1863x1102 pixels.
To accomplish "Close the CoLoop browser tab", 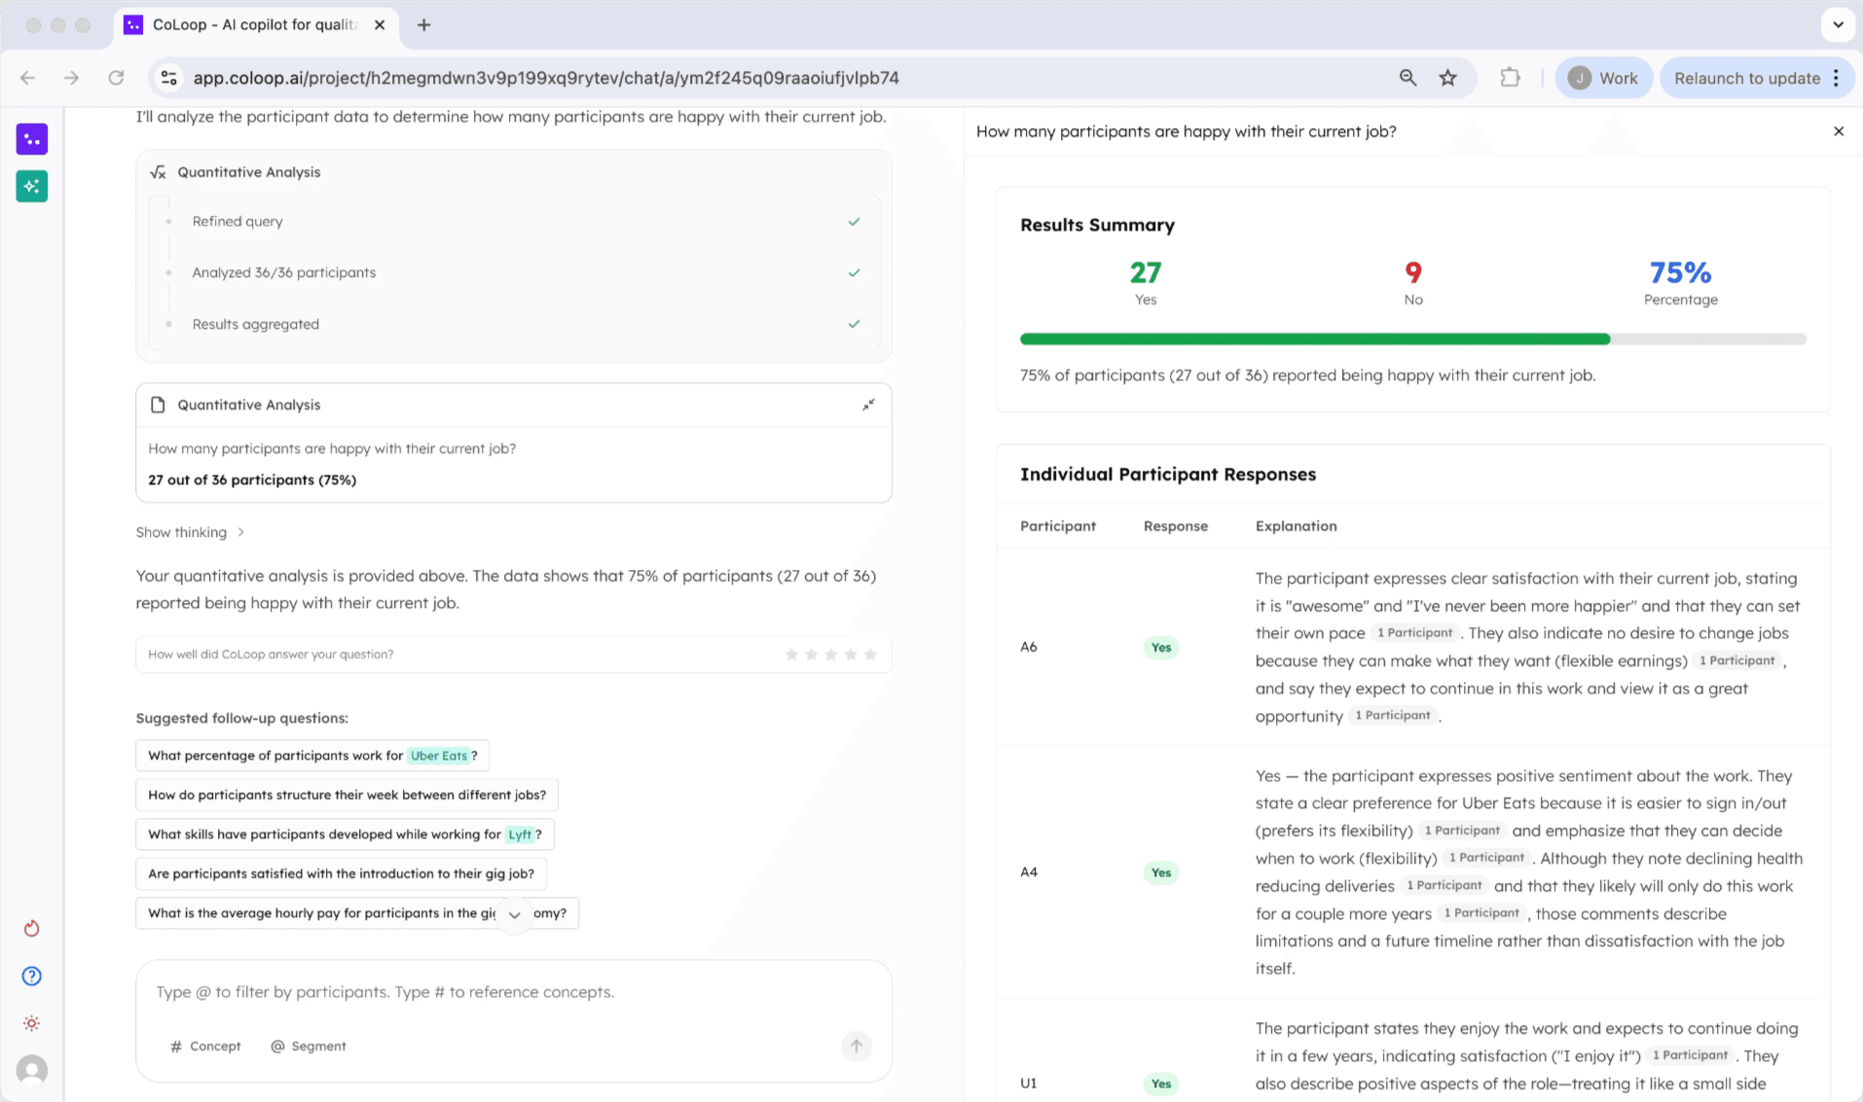I will click(380, 25).
